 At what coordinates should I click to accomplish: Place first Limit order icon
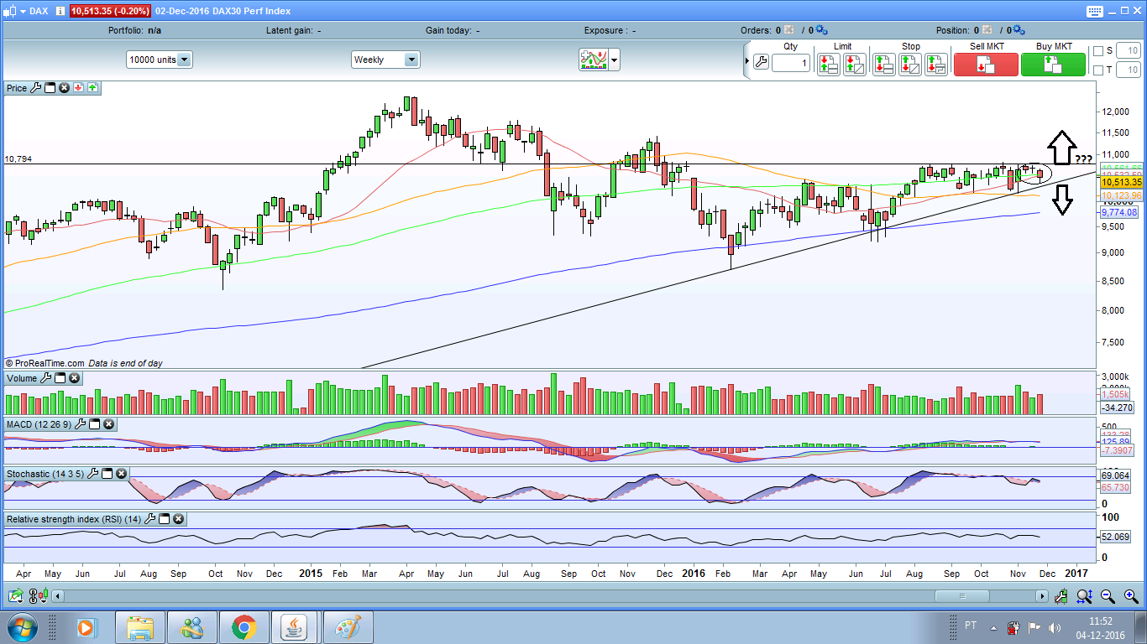828,65
